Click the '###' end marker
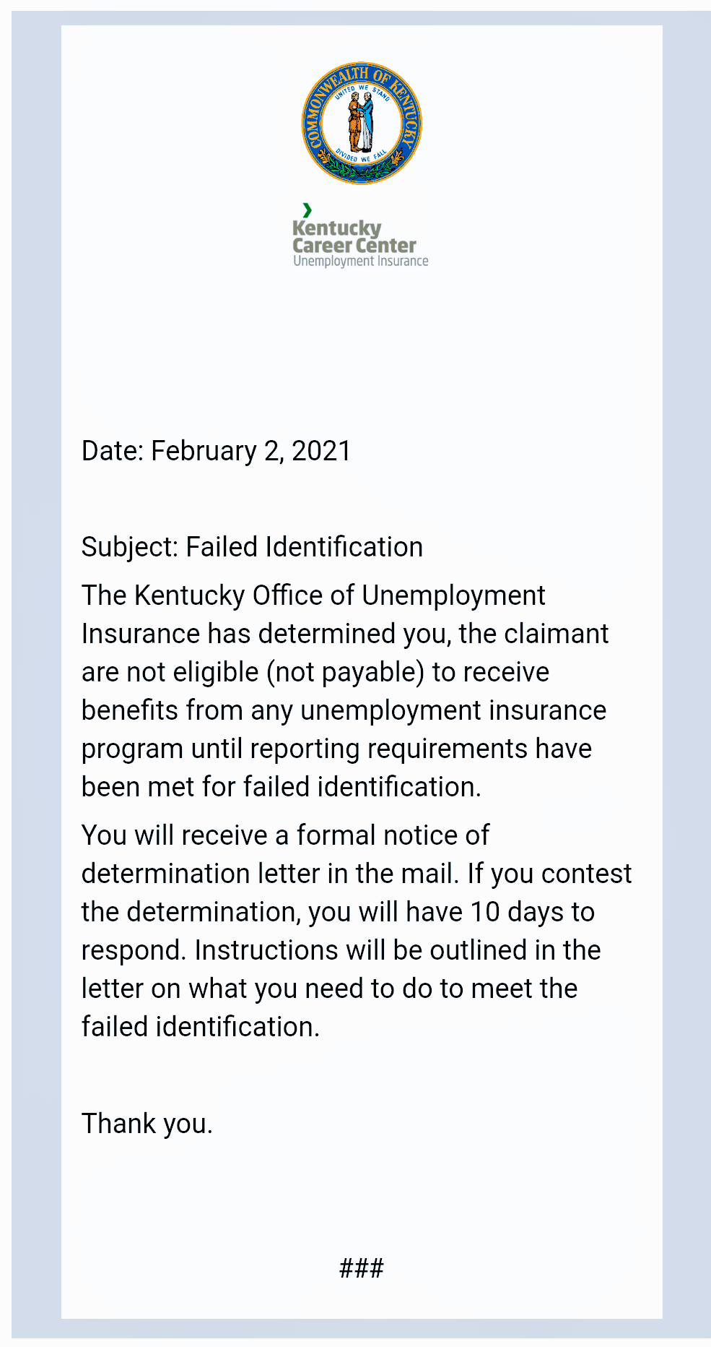Image resolution: width=711 pixels, height=1347 pixels. [x=362, y=1268]
